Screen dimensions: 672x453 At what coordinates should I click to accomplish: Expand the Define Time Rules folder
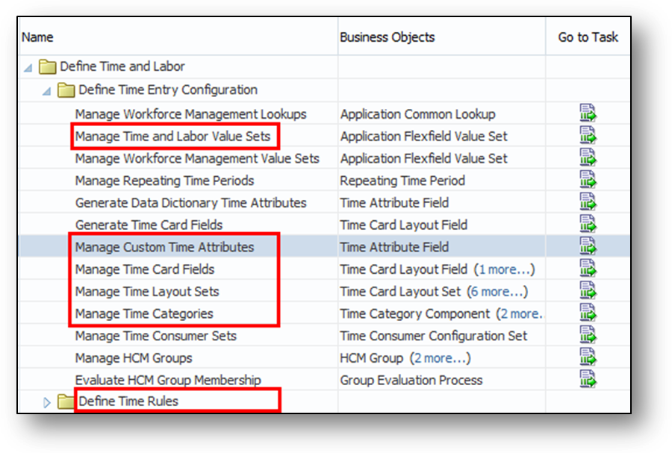click(x=47, y=402)
